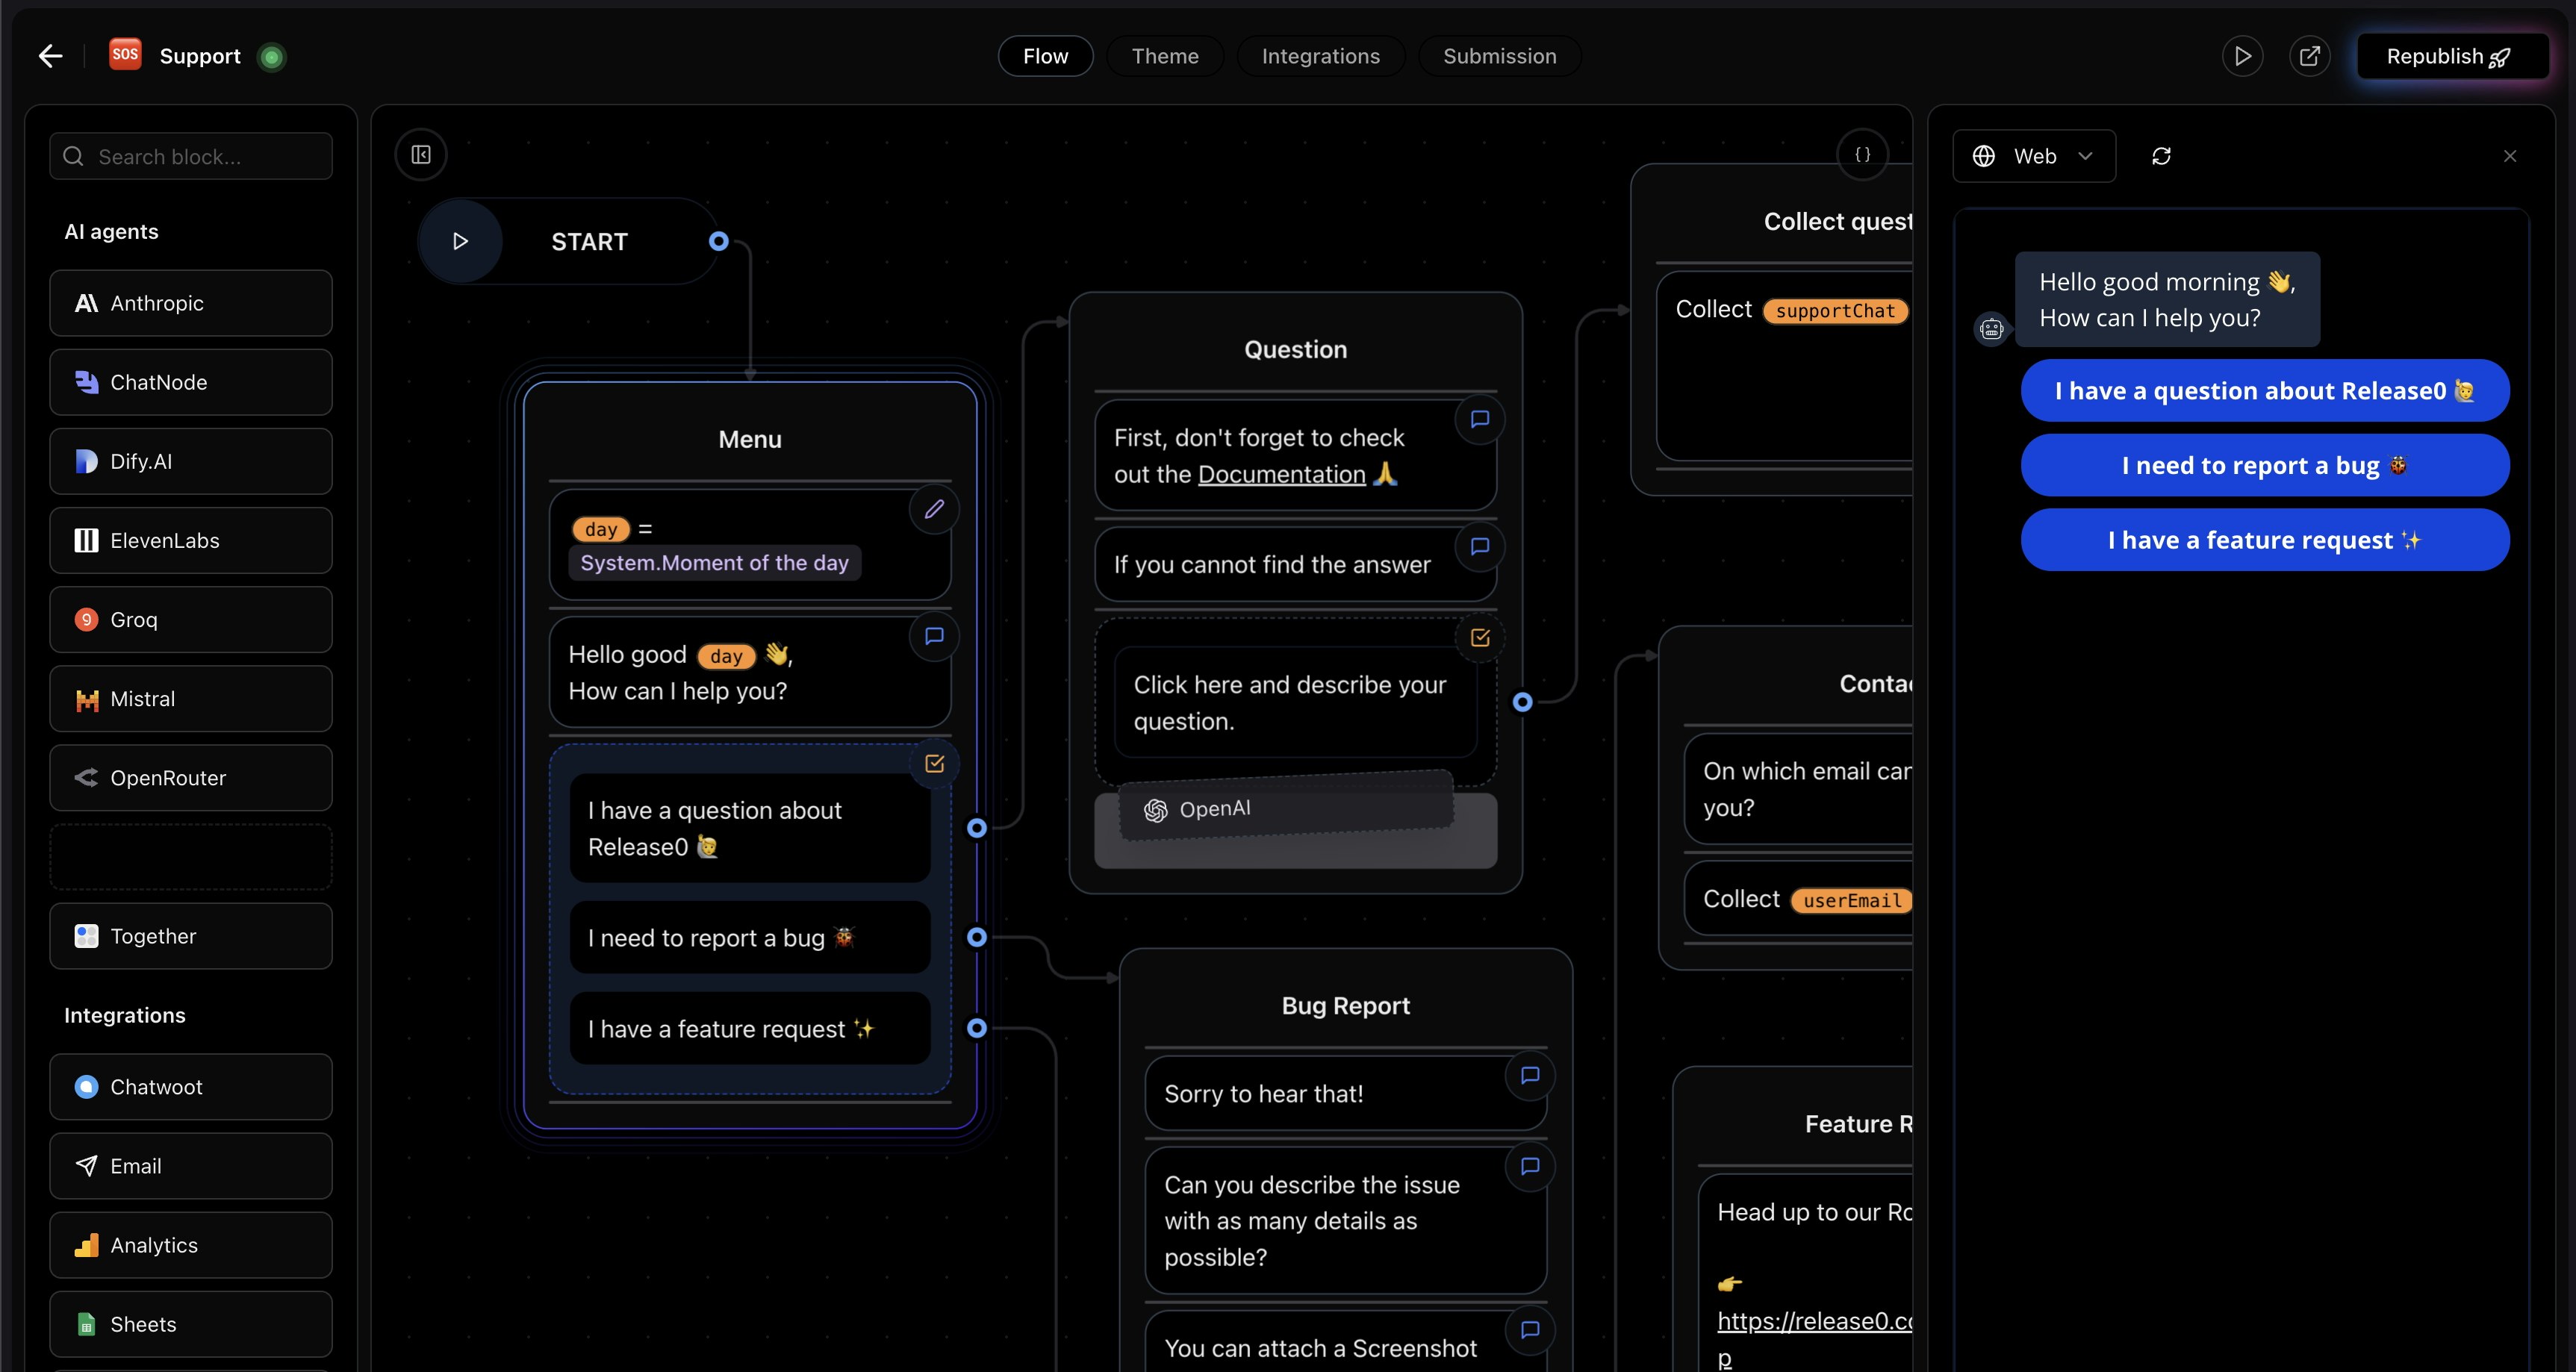This screenshot has width=2576, height=1372.
Task: Open the Web platform dropdown
Action: coord(2033,156)
